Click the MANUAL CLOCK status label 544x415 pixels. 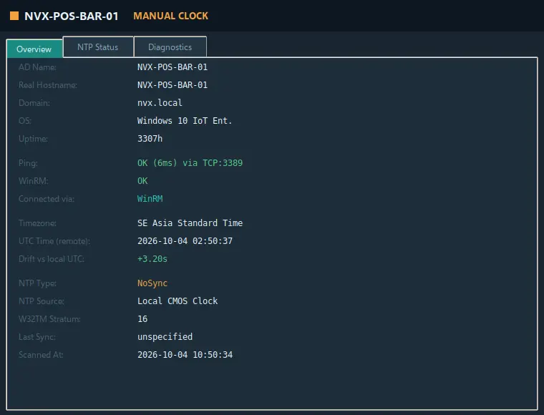(x=170, y=16)
